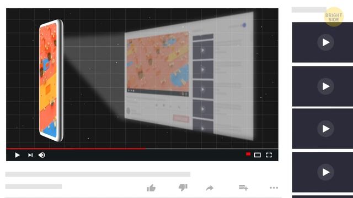Open the fourth suggested video thumbnail

pos(323,172)
